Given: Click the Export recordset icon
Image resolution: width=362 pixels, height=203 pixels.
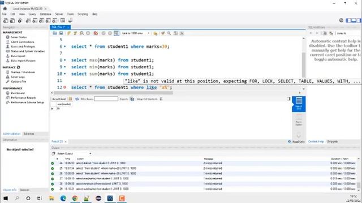Looking at the screenshot, I should pyautogui.click(x=132, y=99).
